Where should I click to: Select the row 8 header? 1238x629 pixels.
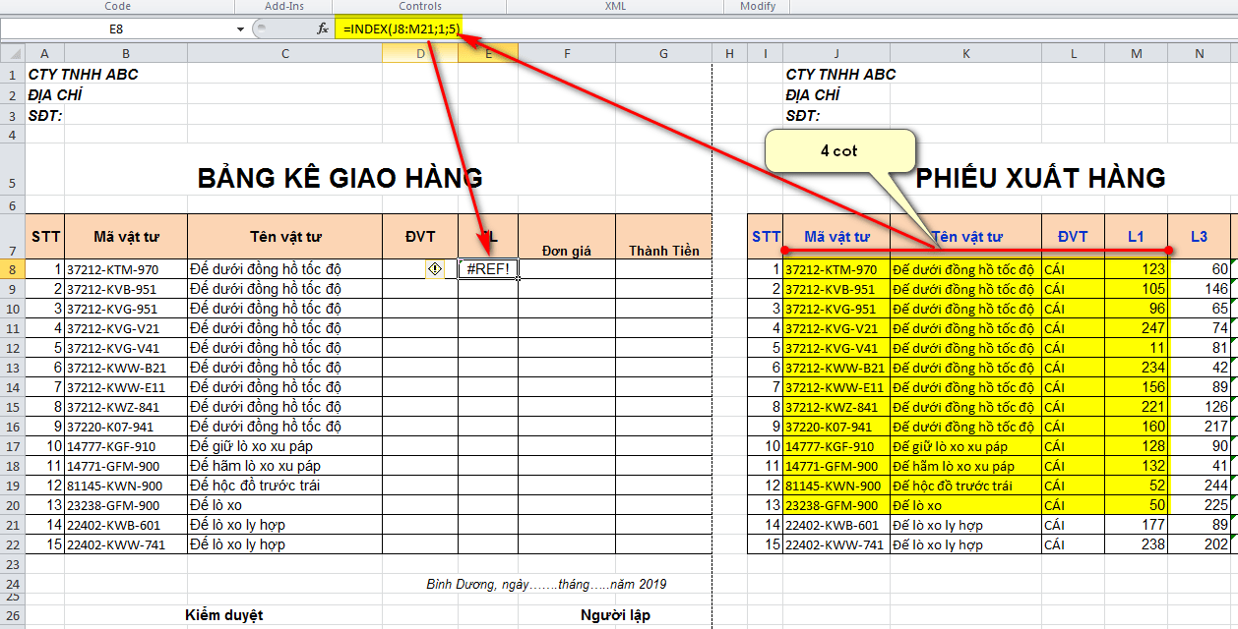(12, 269)
